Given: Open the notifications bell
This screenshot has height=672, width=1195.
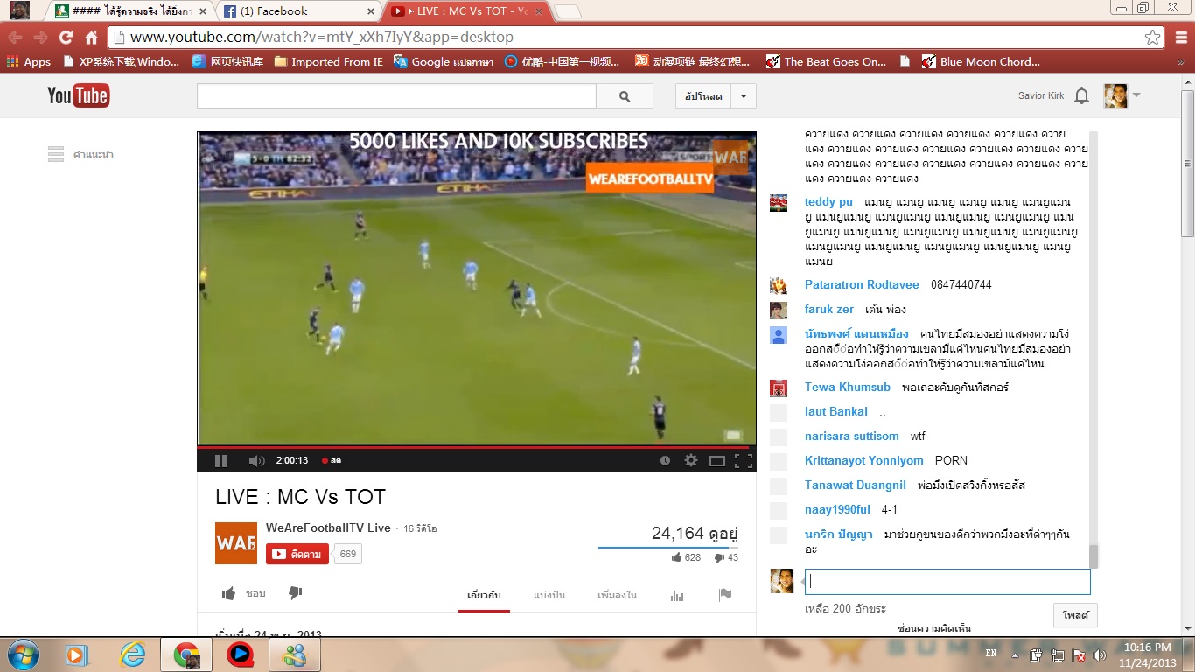Looking at the screenshot, I should (x=1082, y=96).
